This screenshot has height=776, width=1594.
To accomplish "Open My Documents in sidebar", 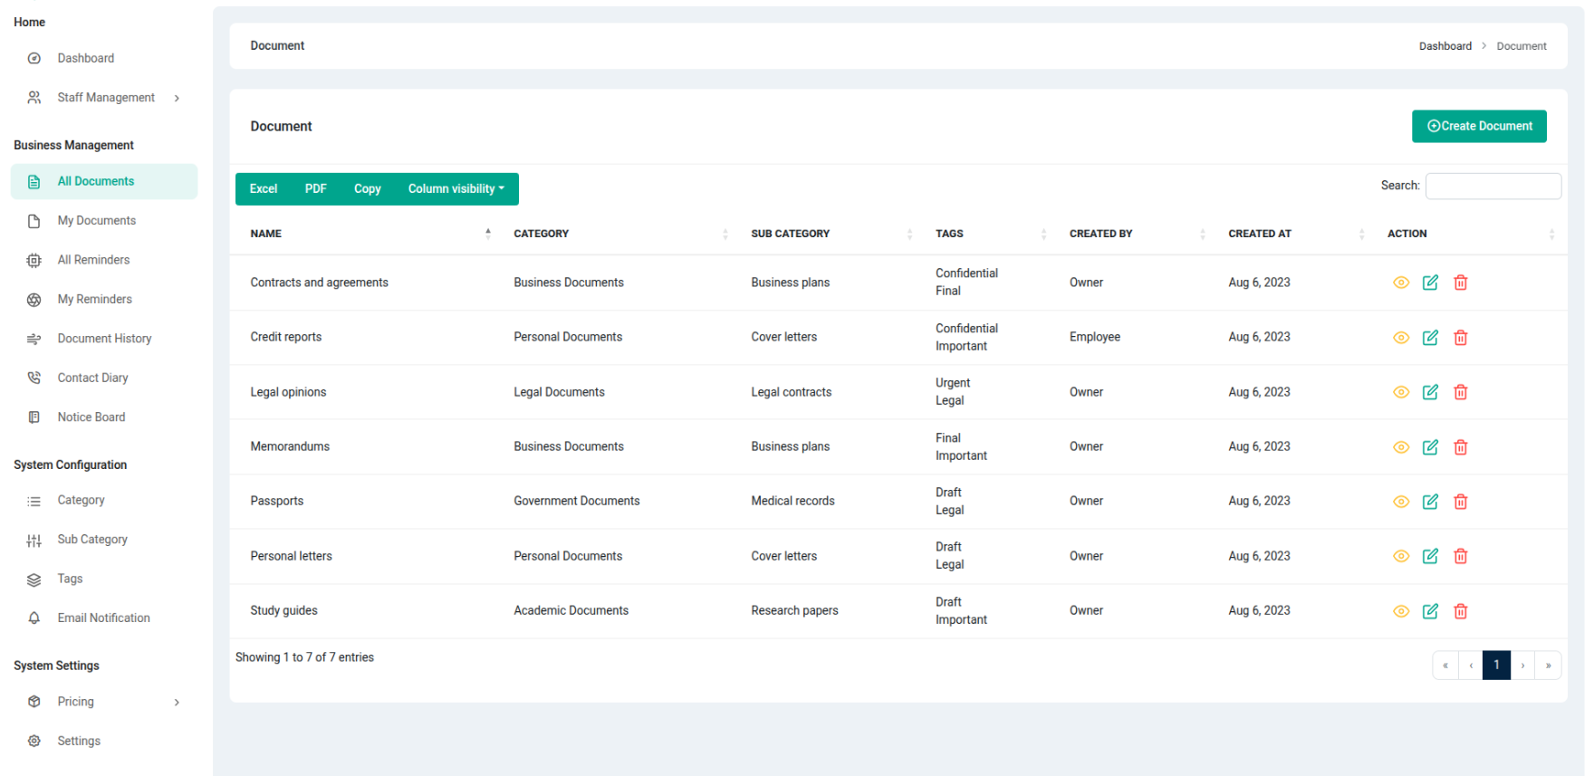I will 96,221.
